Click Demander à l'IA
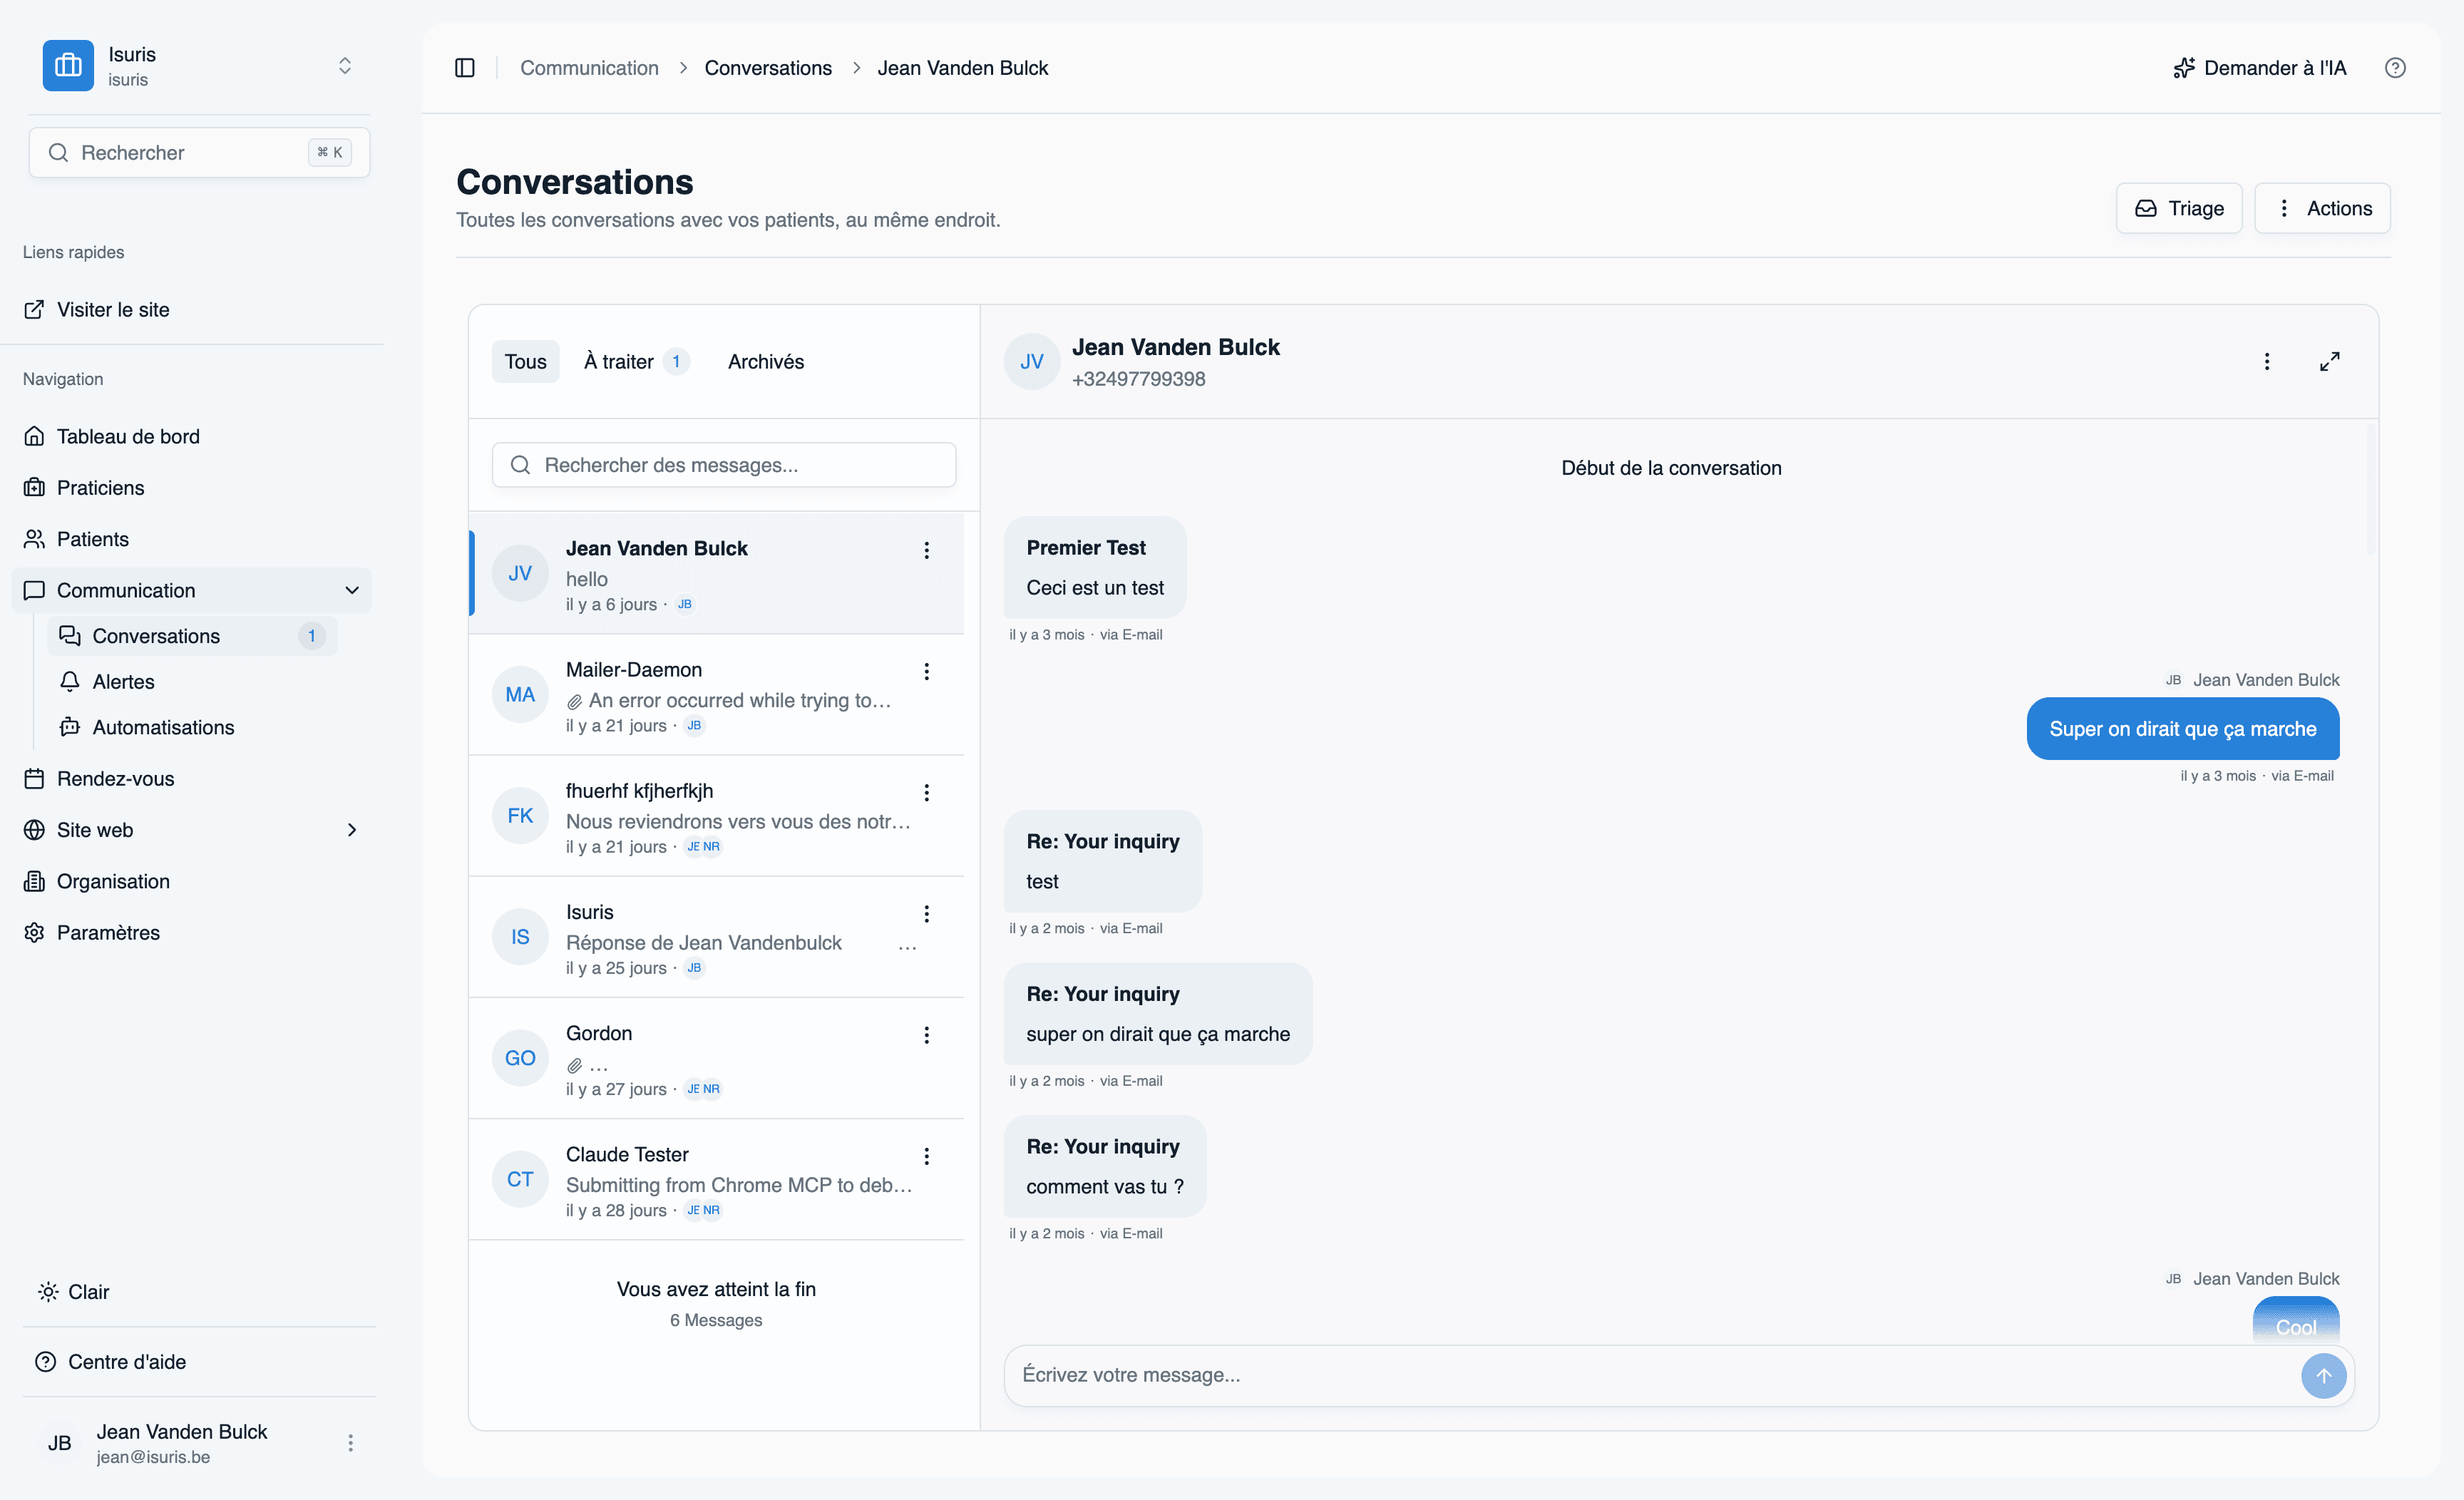Screen dimensions: 2464x1500 [2259, 68]
